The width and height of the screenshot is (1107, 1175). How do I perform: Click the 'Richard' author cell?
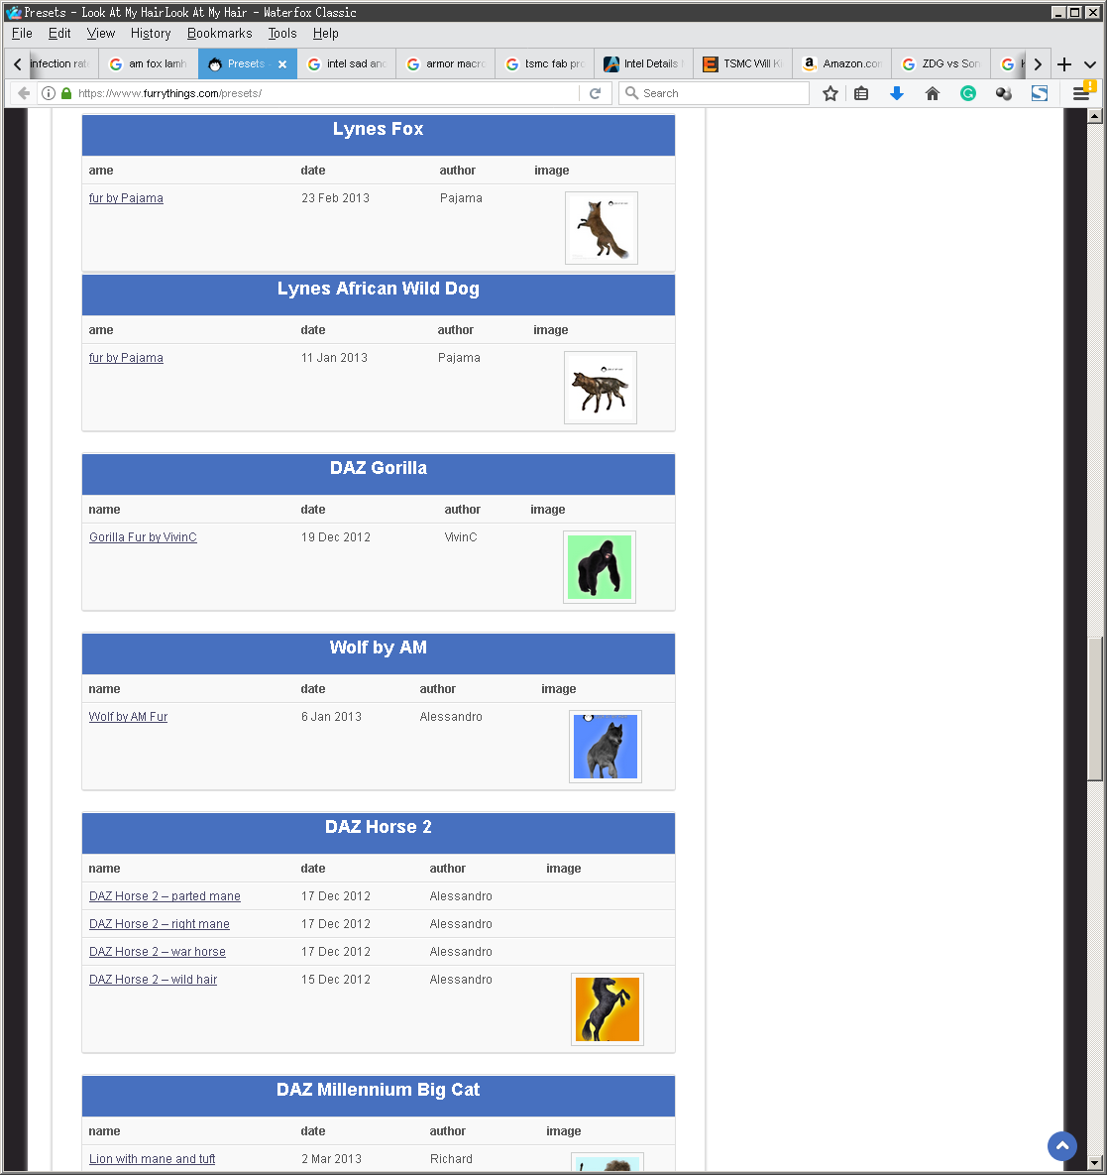(x=451, y=1158)
